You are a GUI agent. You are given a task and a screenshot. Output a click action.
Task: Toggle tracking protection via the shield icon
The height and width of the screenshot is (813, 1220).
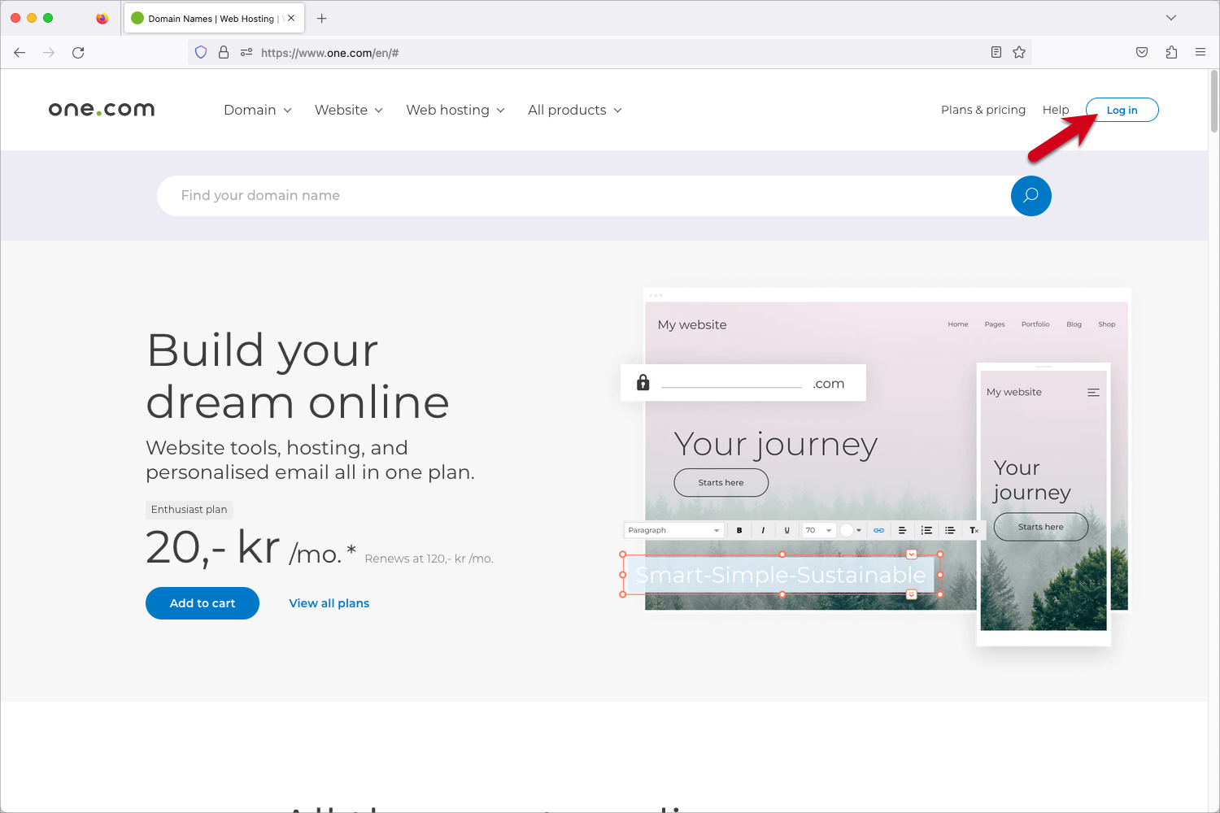pyautogui.click(x=201, y=52)
